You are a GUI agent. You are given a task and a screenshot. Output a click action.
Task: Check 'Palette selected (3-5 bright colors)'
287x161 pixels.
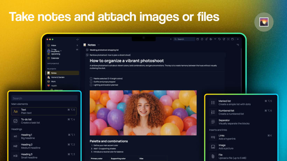tap(91, 79)
